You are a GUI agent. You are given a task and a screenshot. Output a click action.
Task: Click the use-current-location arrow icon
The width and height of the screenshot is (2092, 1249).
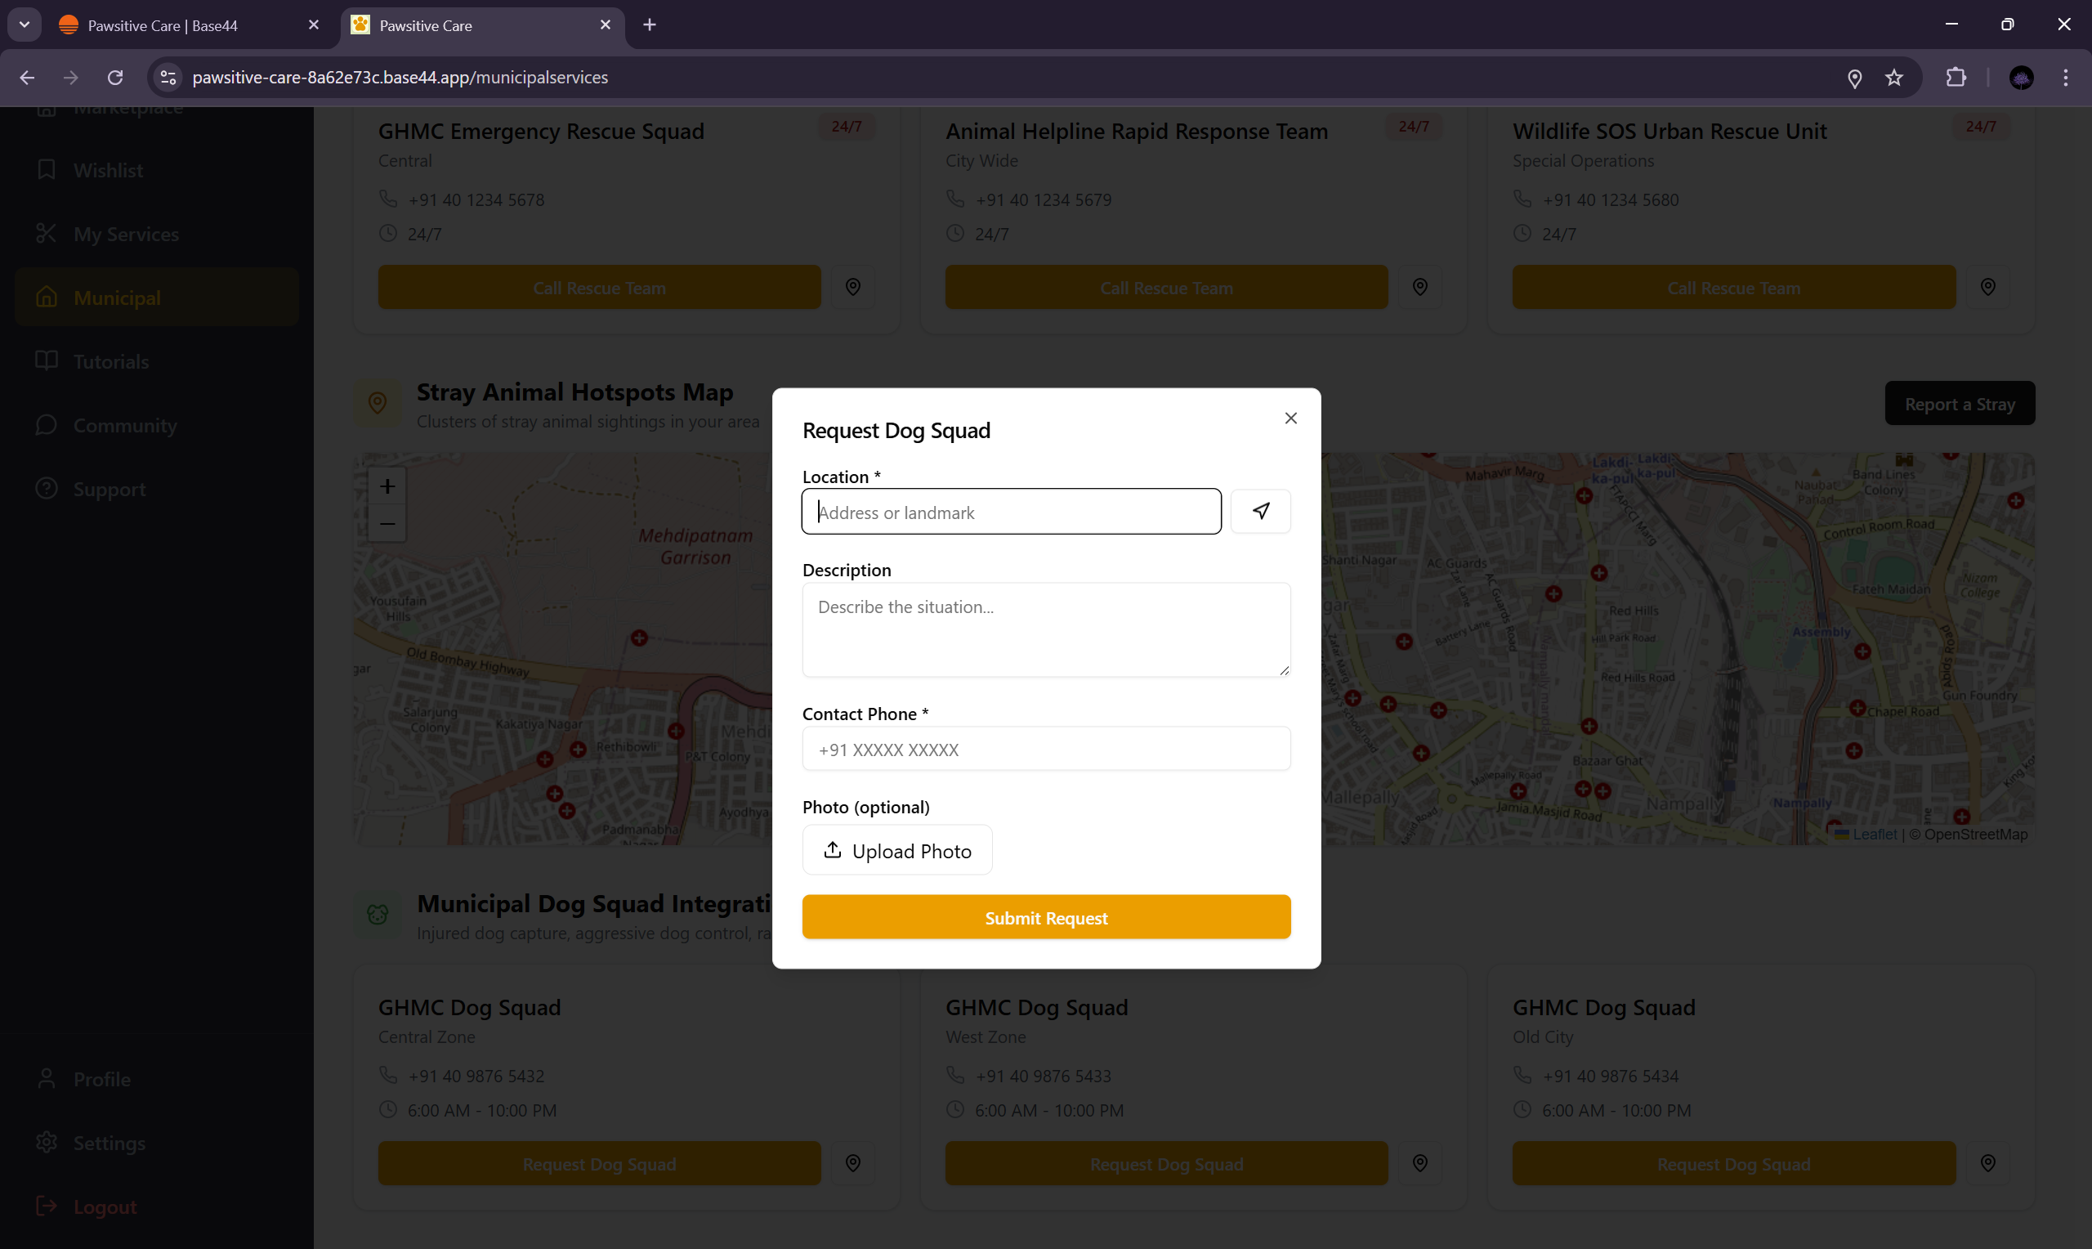[1260, 511]
